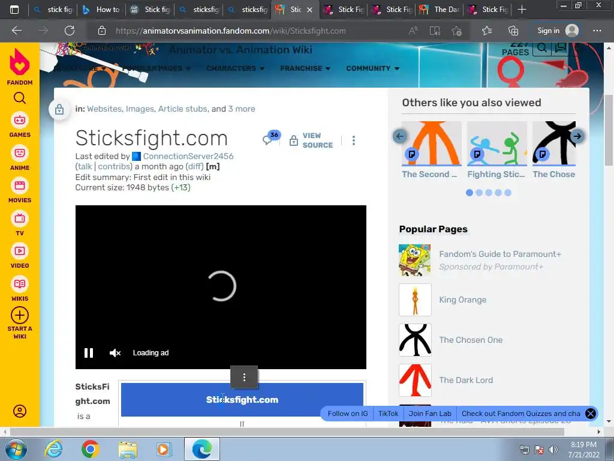
Task: Open the Wikis section icon
Action: [20, 284]
